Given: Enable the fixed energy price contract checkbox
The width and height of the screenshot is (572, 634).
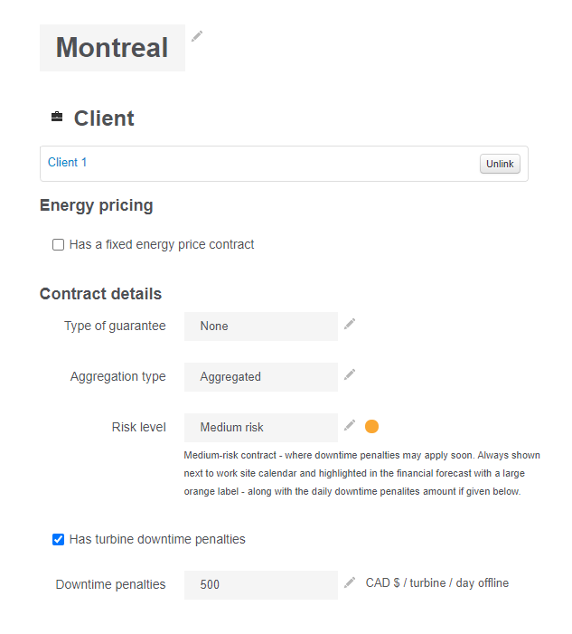Looking at the screenshot, I should [x=59, y=244].
